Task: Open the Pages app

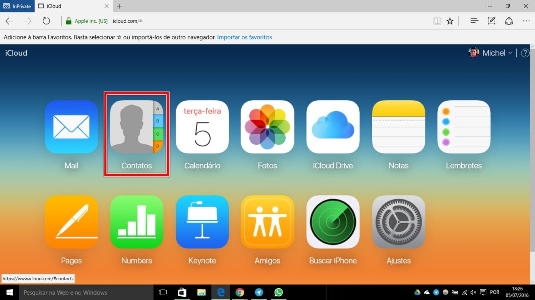Action: click(x=71, y=222)
